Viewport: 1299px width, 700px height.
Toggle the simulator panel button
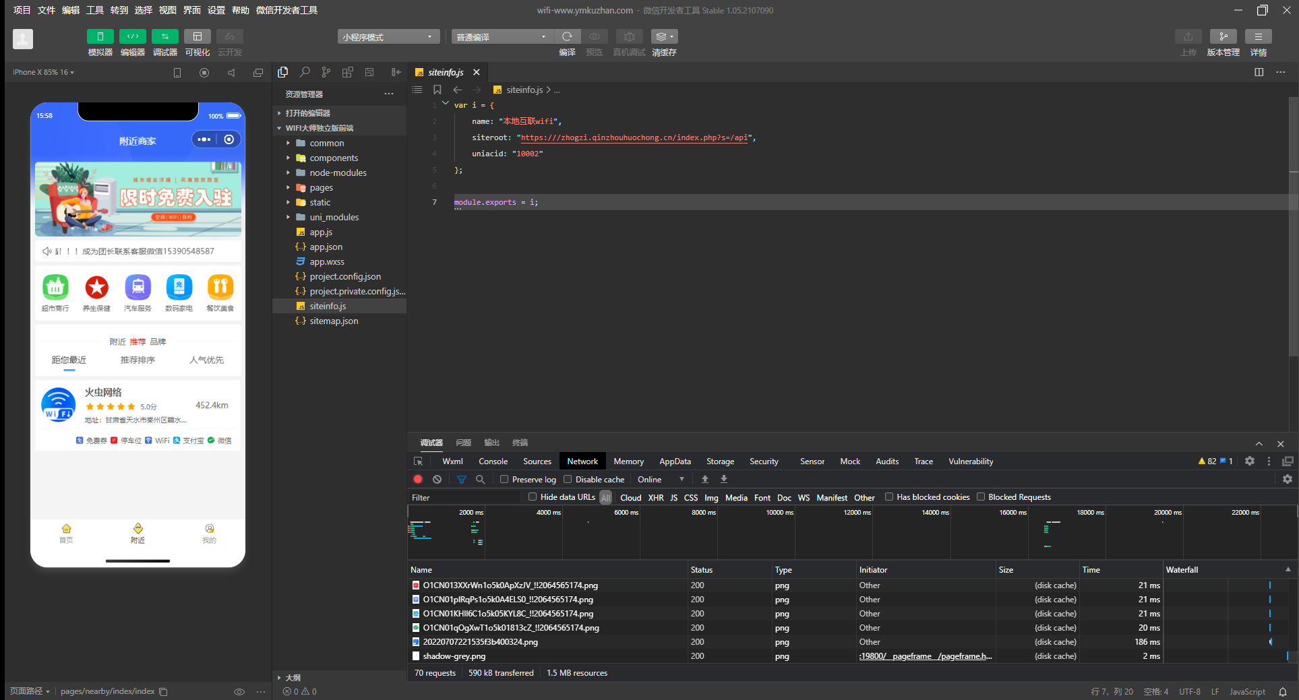(100, 36)
